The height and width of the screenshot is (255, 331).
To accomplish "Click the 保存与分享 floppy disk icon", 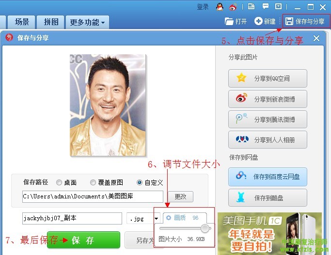I will point(289,21).
